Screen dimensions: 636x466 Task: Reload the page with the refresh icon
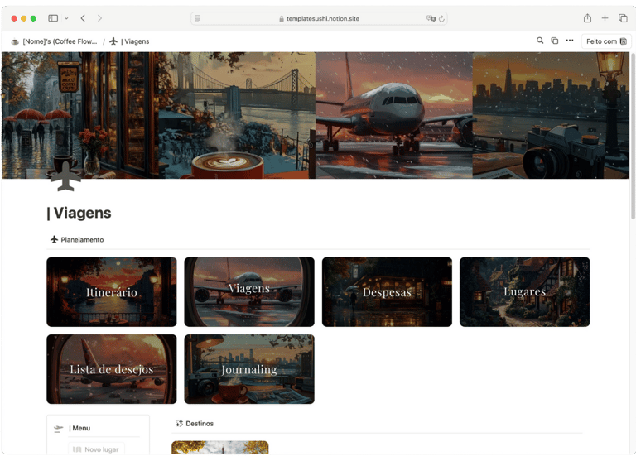tap(441, 19)
